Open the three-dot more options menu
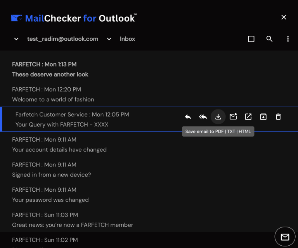Viewport: 298px width, 248px height. tap(288, 39)
